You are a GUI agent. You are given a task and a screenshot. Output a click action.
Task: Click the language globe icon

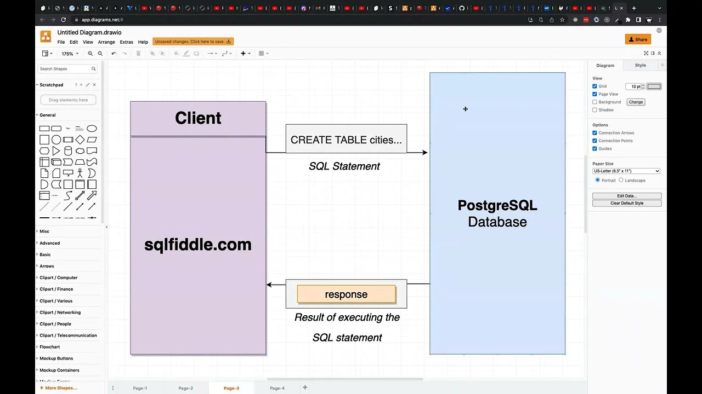(659, 31)
